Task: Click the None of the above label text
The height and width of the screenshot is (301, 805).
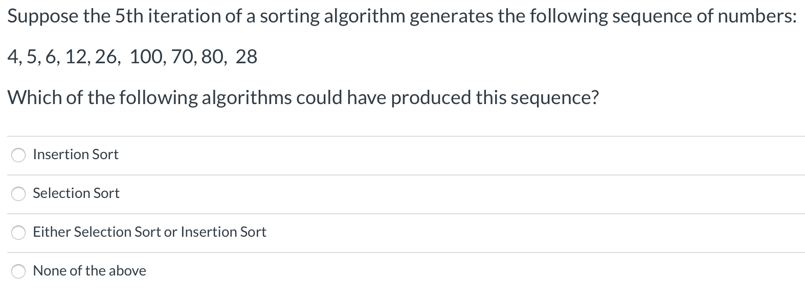Action: tap(90, 270)
